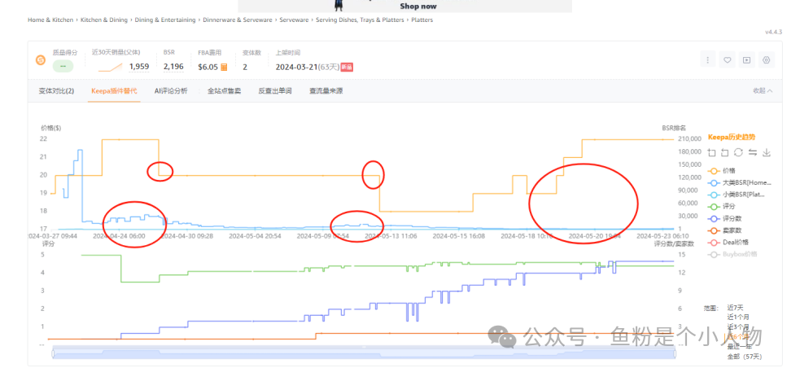The height and width of the screenshot is (368, 787).
Task: Click the video play tutorial icon
Action: pyautogui.click(x=746, y=60)
